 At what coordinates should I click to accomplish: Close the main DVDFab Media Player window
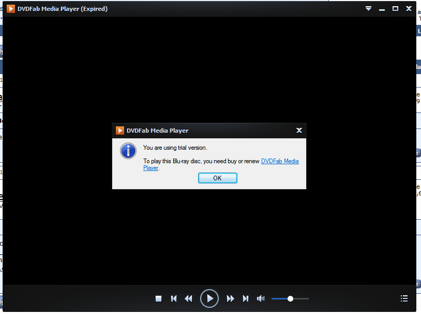409,9
